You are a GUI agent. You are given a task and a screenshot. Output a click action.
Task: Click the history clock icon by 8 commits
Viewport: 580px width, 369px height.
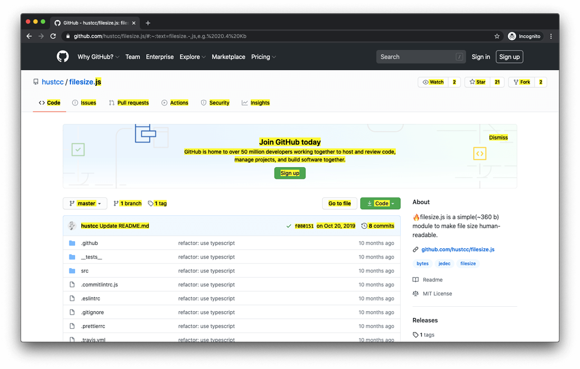coord(364,226)
